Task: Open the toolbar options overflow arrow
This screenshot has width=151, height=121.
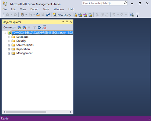Action: [137, 15]
